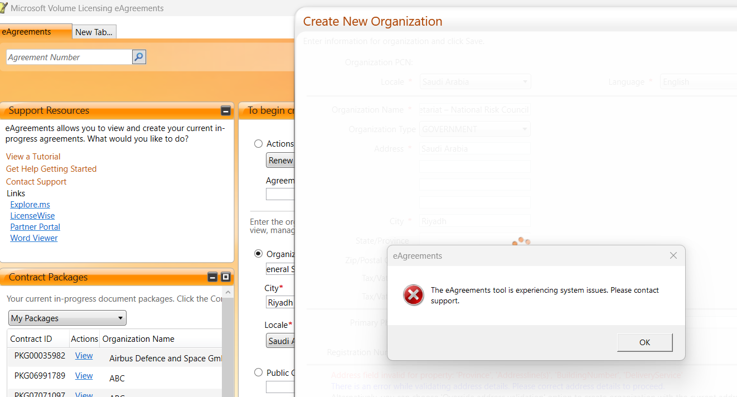Open Get Help Getting Started link

pos(51,169)
